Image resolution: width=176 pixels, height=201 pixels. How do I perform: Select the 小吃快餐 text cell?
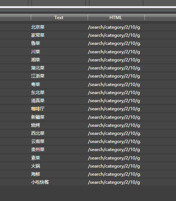40,182
